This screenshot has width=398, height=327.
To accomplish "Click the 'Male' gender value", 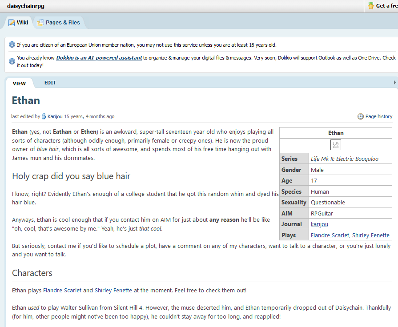I will [x=317, y=170].
